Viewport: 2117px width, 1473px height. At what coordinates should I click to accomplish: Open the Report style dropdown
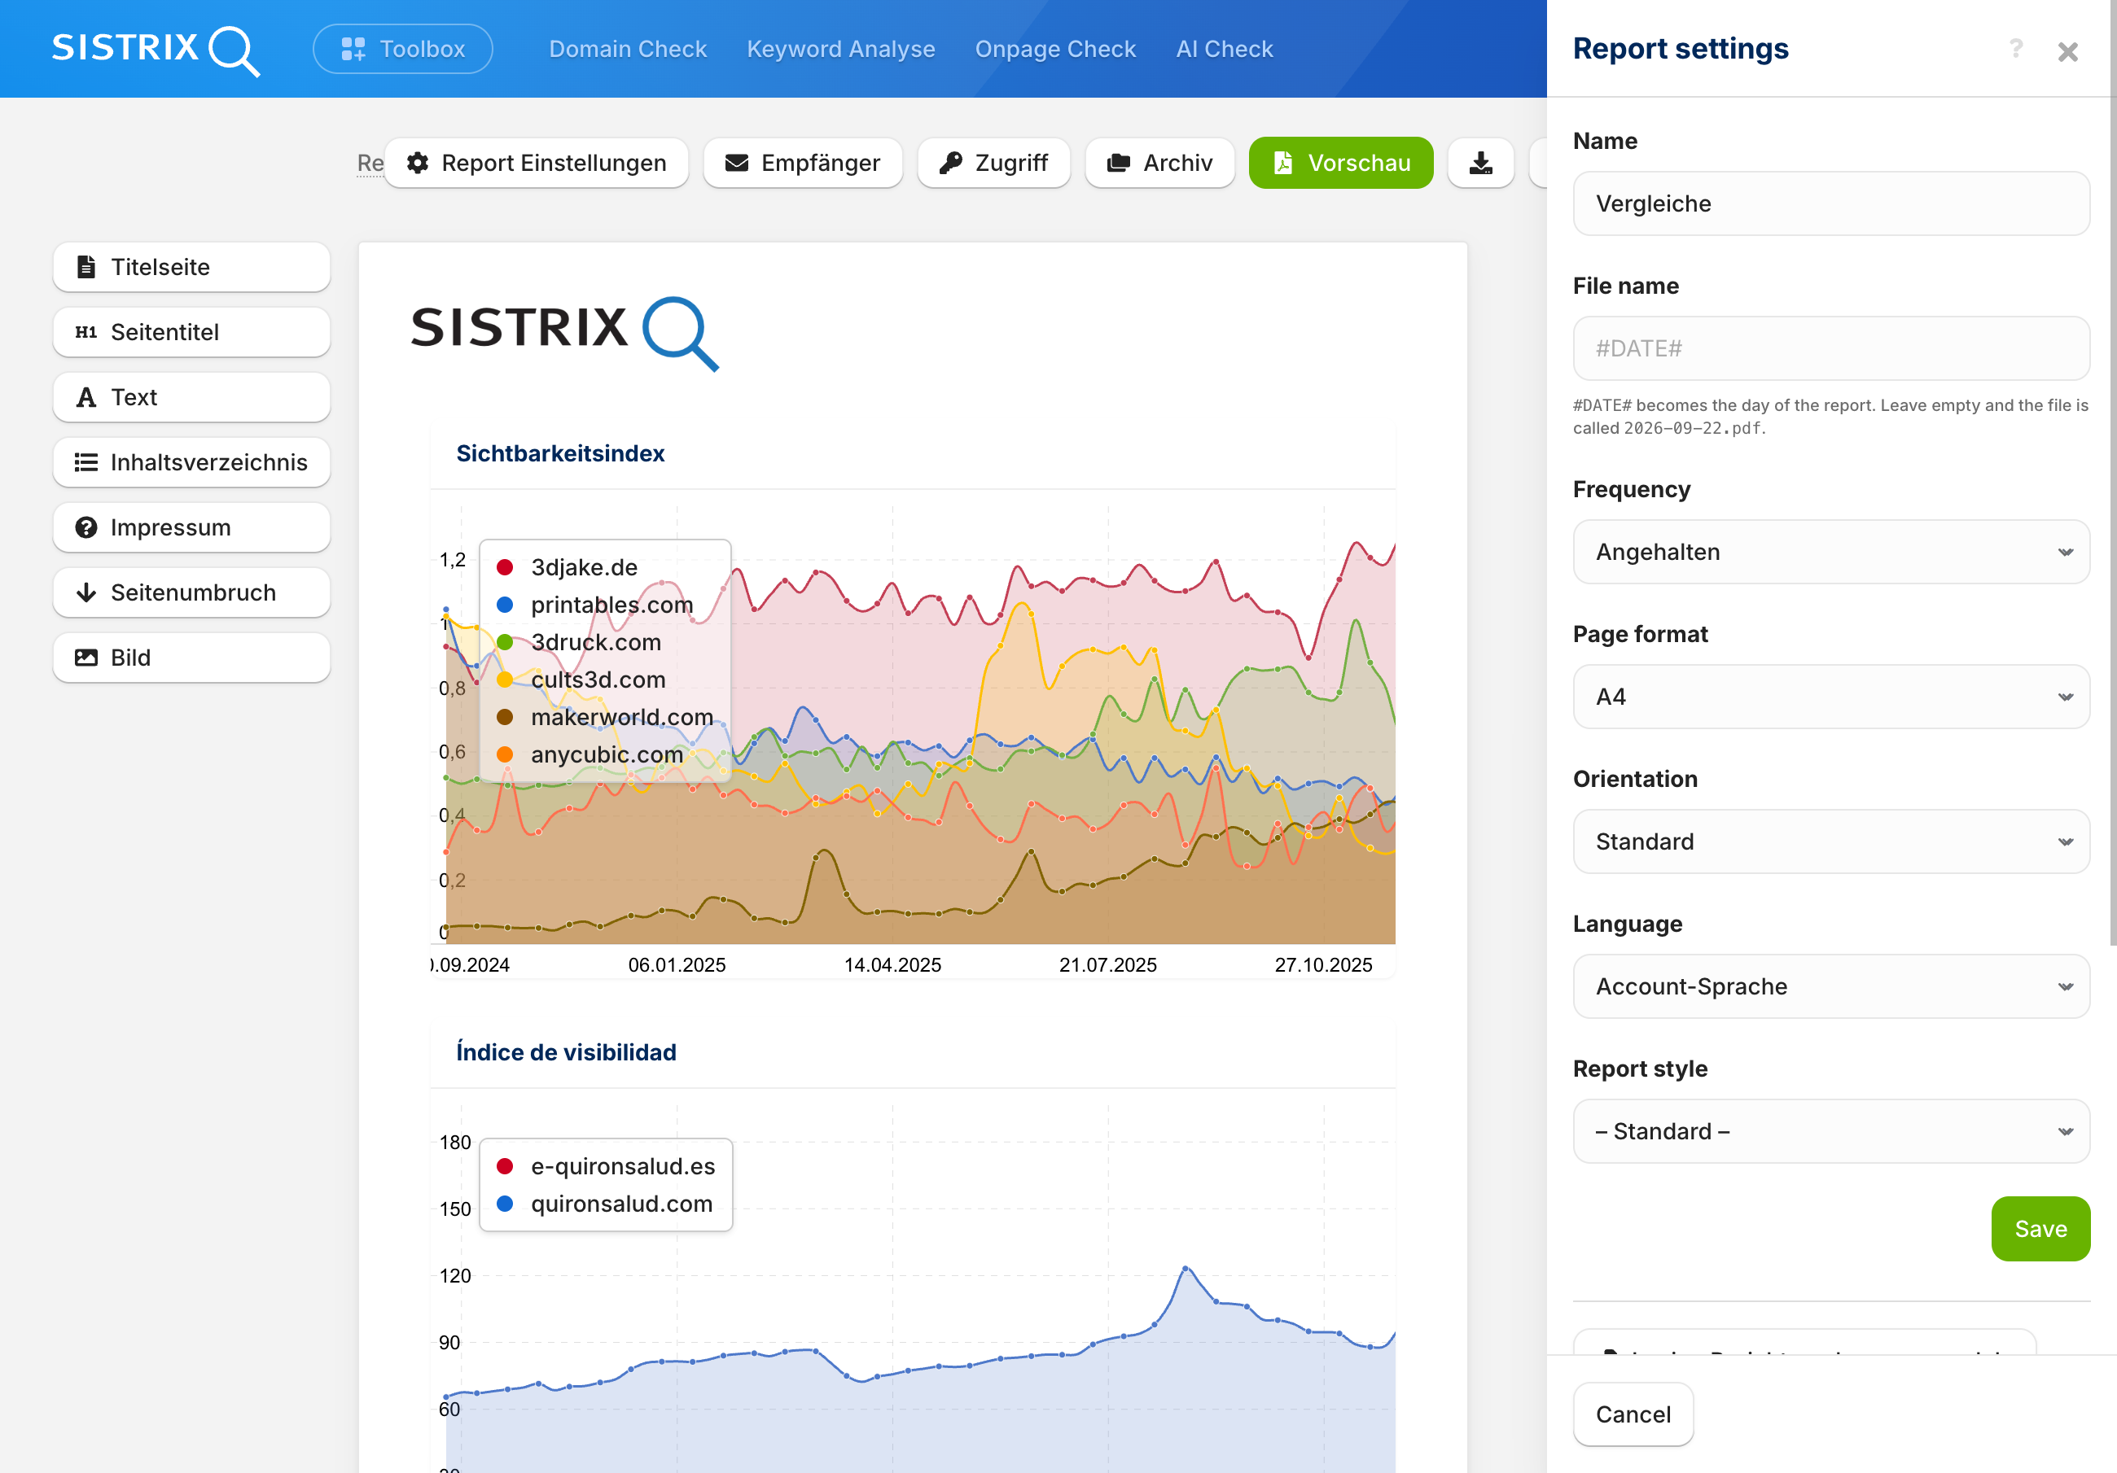(1831, 1131)
